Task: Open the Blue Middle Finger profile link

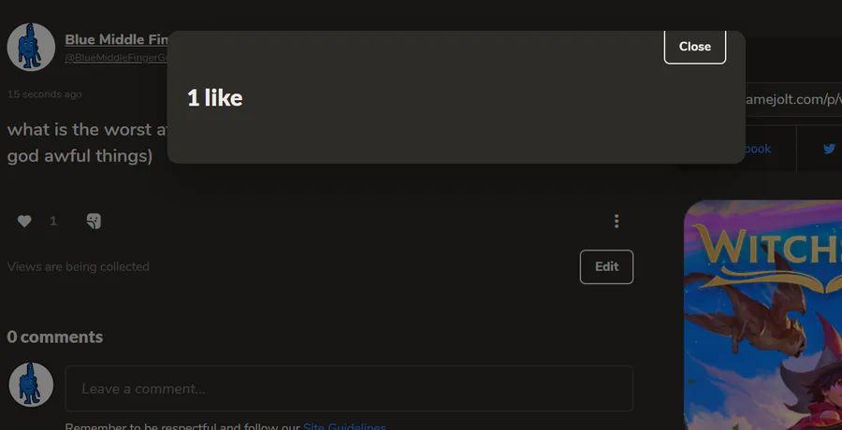Action: pyautogui.click(x=117, y=40)
